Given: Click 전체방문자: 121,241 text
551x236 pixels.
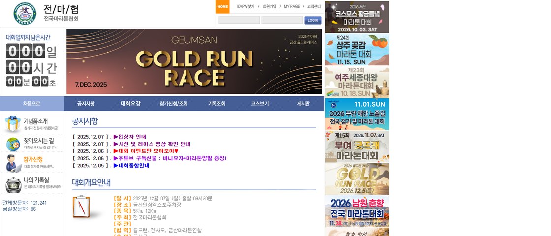Looking at the screenshot, I should 25,203.
